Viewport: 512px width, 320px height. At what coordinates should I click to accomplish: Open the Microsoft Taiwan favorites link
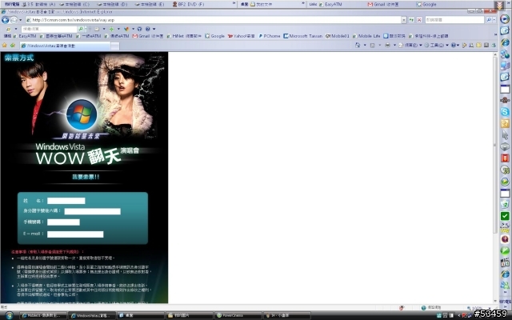302,36
